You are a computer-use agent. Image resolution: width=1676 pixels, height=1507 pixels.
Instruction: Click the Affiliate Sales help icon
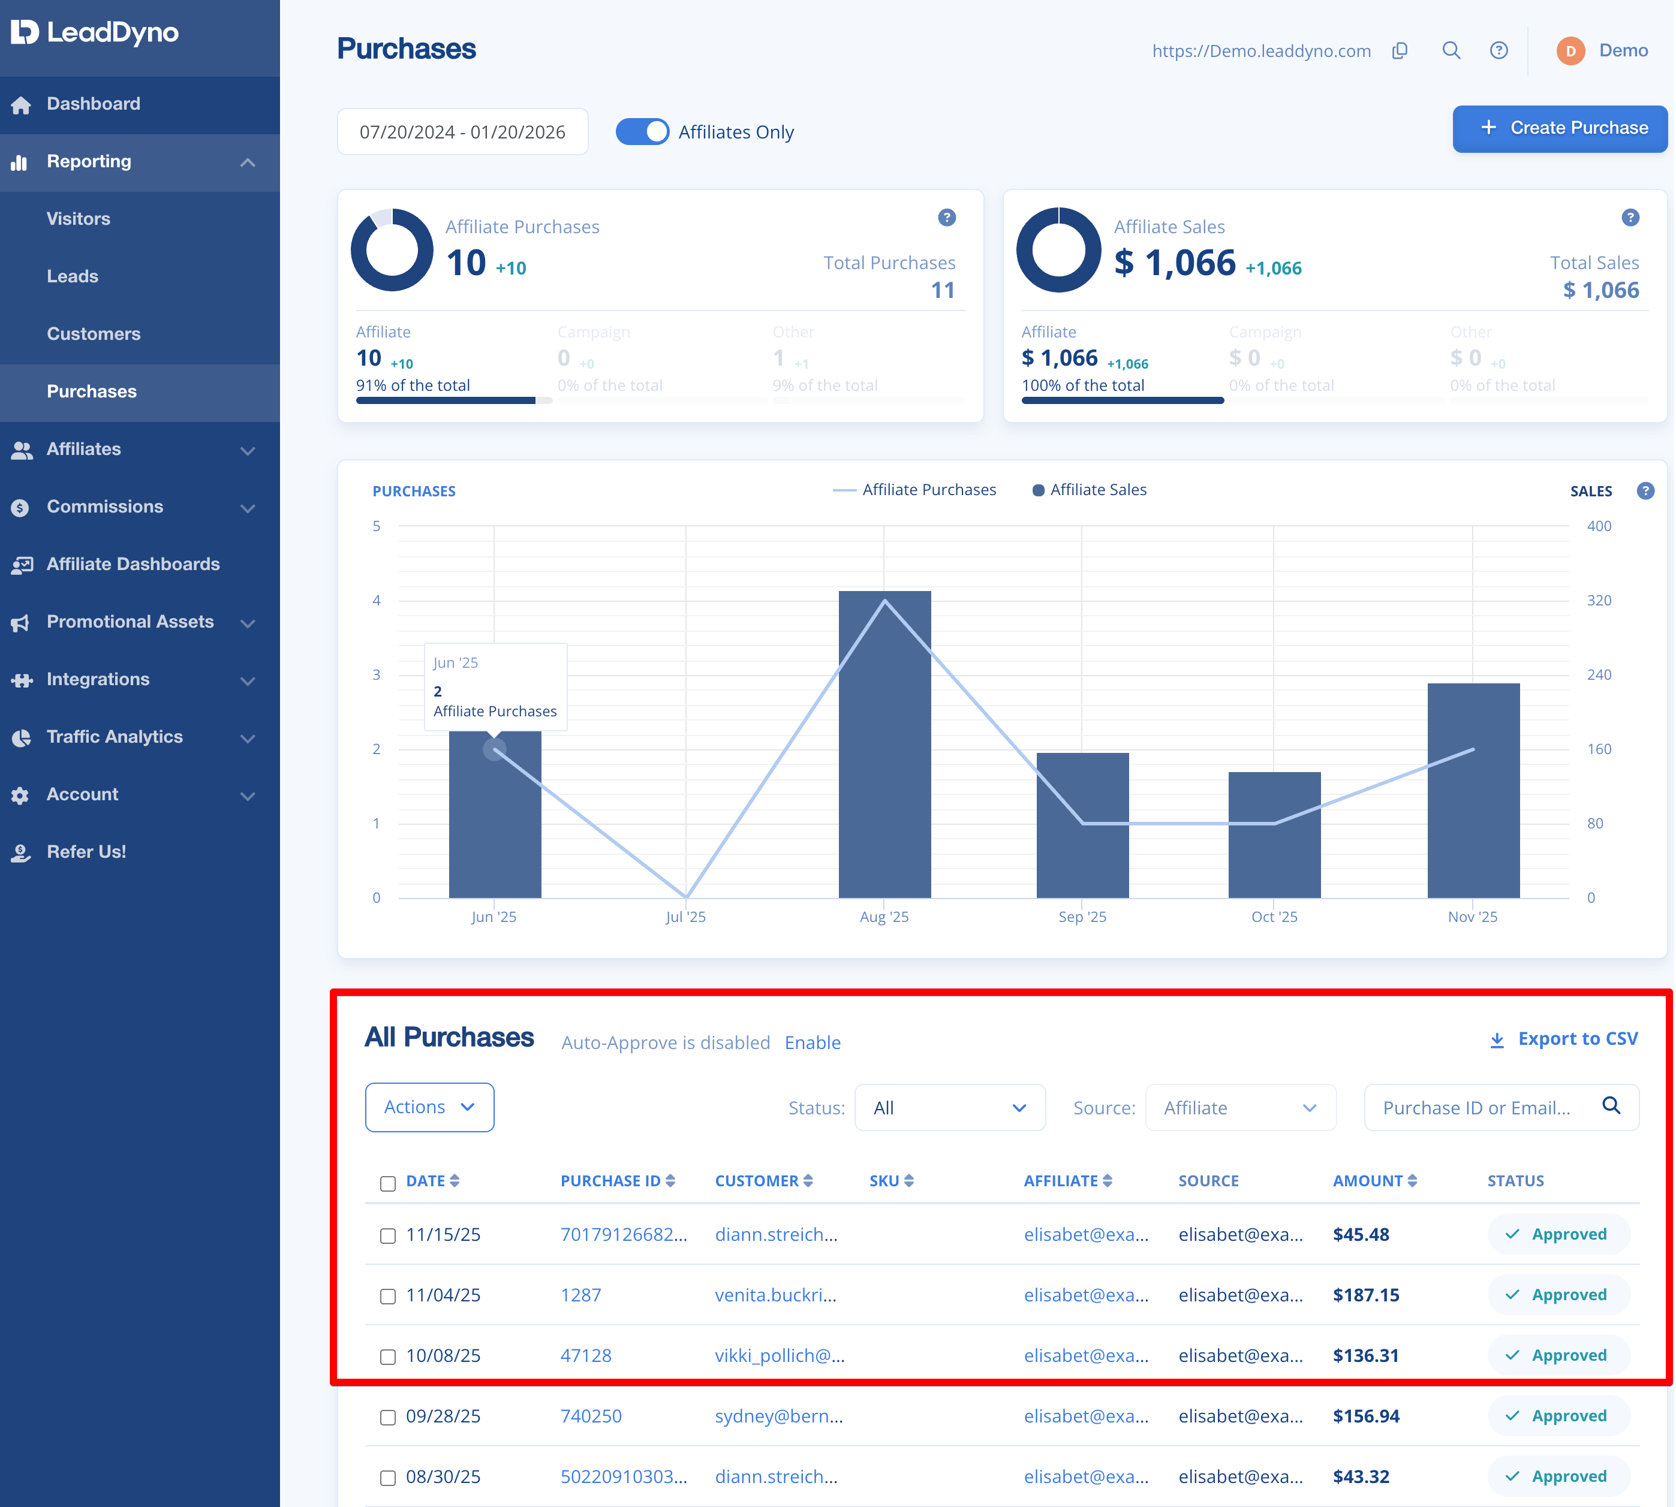coord(1630,217)
